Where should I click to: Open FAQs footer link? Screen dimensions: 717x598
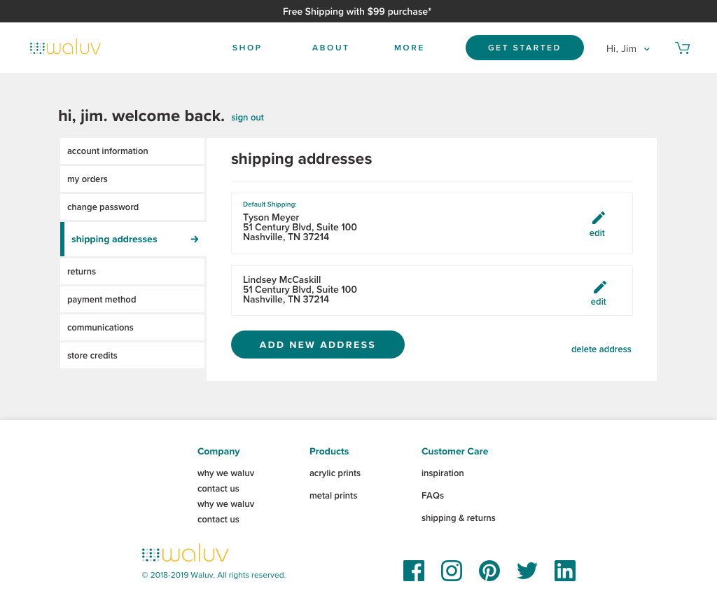coord(433,496)
